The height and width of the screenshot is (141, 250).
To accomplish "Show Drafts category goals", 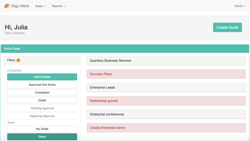I will (x=42, y=100).
